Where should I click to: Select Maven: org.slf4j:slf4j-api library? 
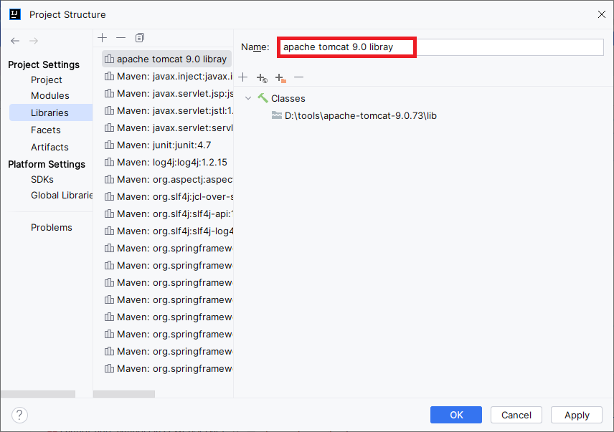point(169,213)
